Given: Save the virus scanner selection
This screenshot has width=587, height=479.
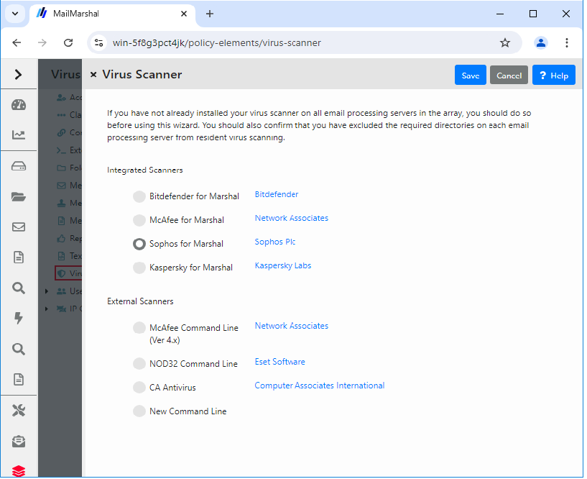Looking at the screenshot, I should (471, 76).
